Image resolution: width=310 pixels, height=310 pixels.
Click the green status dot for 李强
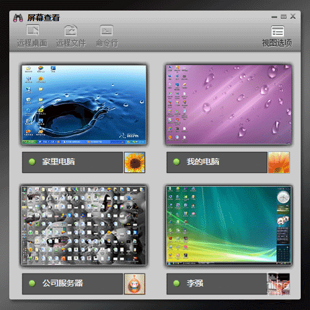(x=177, y=283)
